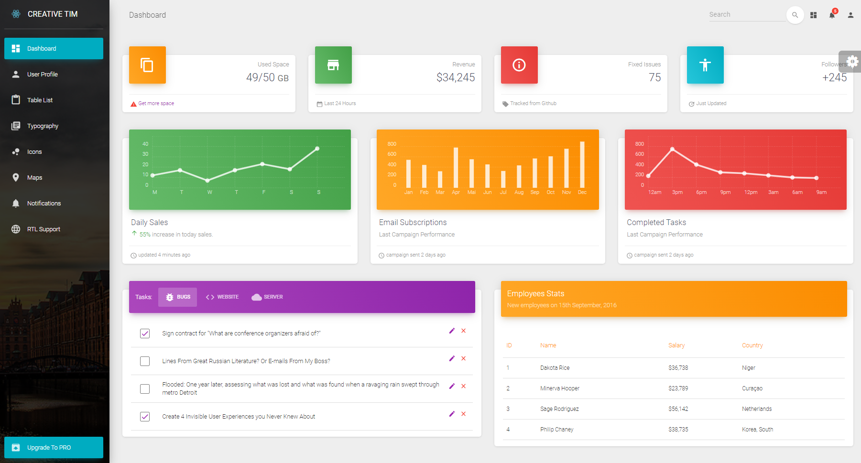
Task: Check the 'Lines From Great Russian Literature' checkbox
Action: (x=145, y=361)
